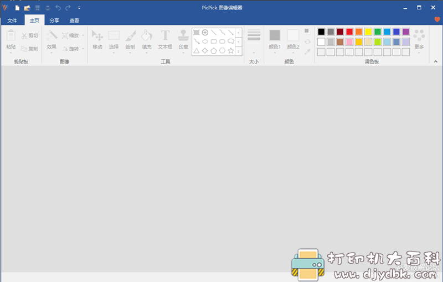This screenshot has height=282, width=443.
Task: Choose the yellow palette swatch
Action: click(x=368, y=32)
